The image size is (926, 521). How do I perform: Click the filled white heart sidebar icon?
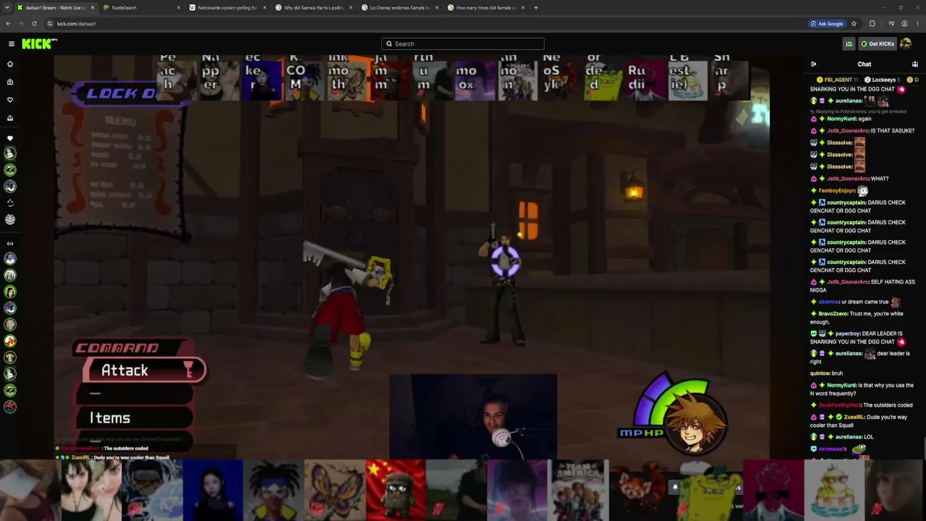10,137
